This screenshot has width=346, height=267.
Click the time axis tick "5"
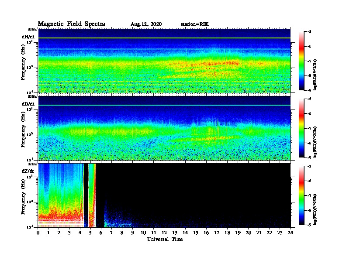tap(91, 233)
